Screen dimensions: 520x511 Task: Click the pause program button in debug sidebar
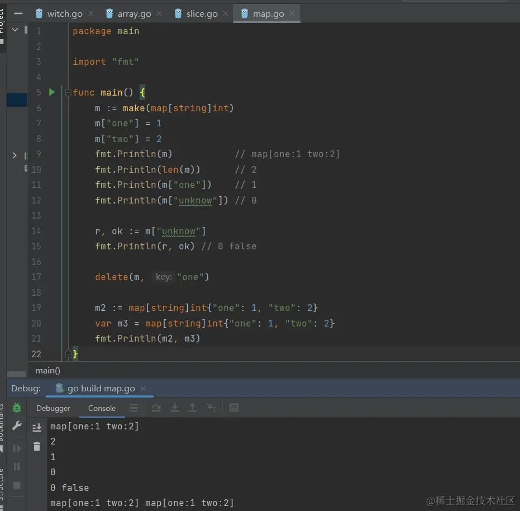[x=17, y=466]
